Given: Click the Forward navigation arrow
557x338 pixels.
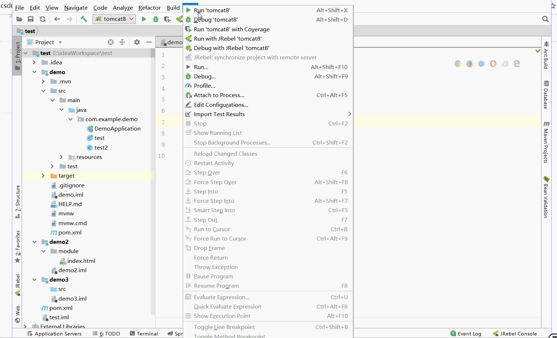Looking at the screenshot, I should (x=69, y=19).
